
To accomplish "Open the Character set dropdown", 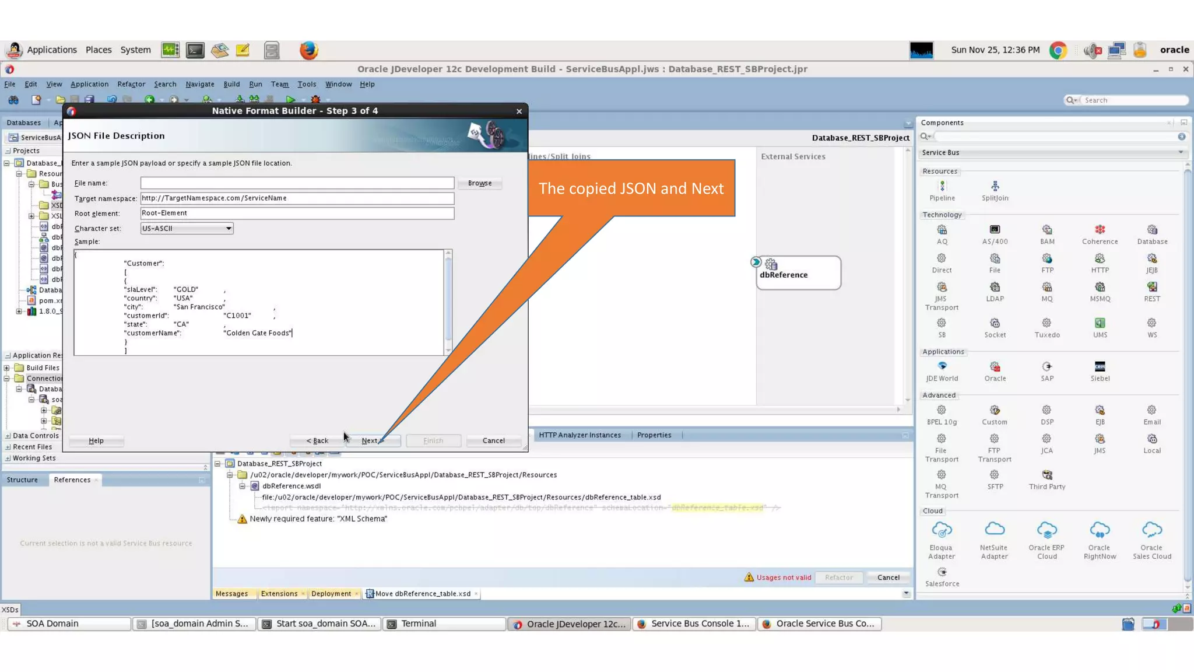I will (229, 229).
